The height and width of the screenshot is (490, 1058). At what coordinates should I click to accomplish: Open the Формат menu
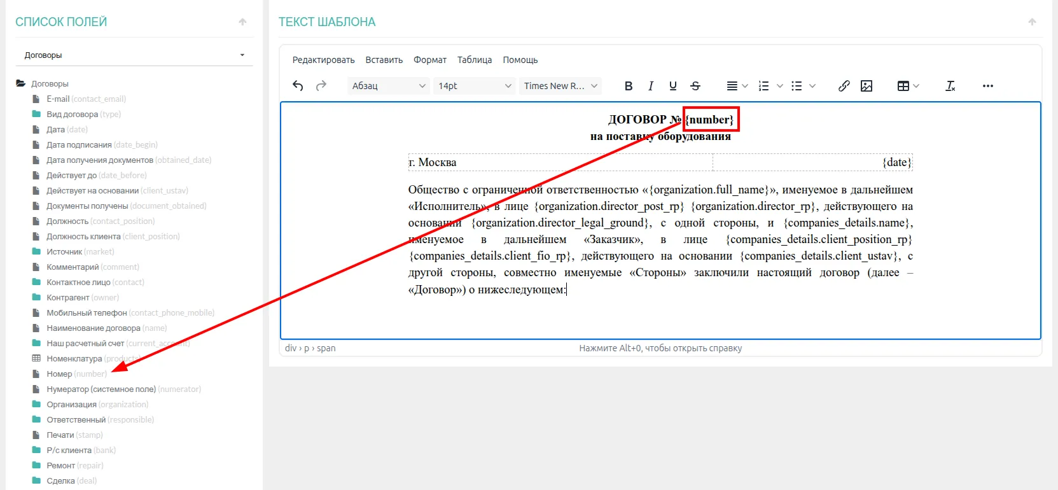coord(430,60)
